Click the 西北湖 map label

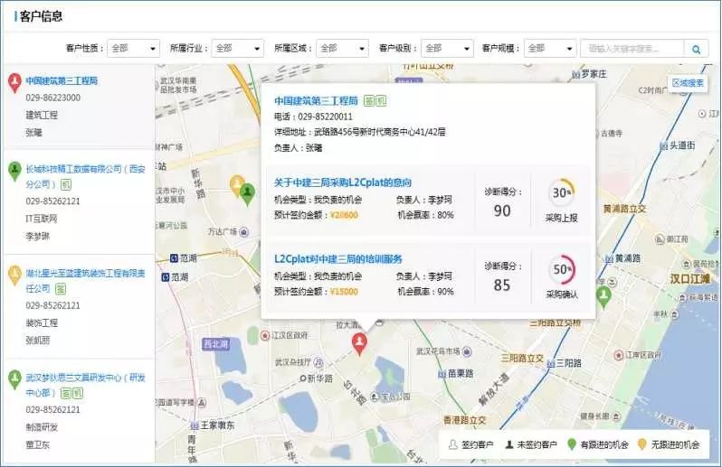pos(215,344)
